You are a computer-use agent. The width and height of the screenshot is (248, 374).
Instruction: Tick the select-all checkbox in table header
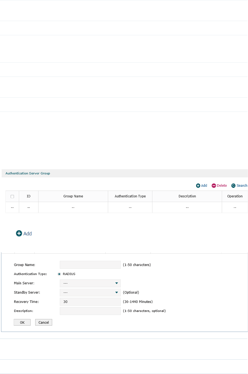pos(12,197)
